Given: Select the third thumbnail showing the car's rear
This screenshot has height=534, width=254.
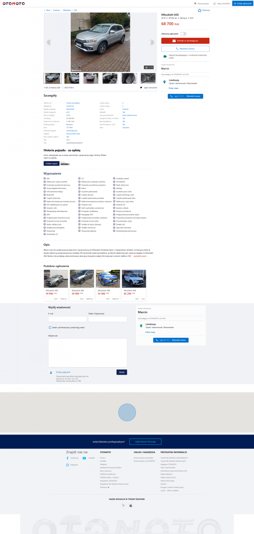Looking at the screenshot, I should [91, 78].
